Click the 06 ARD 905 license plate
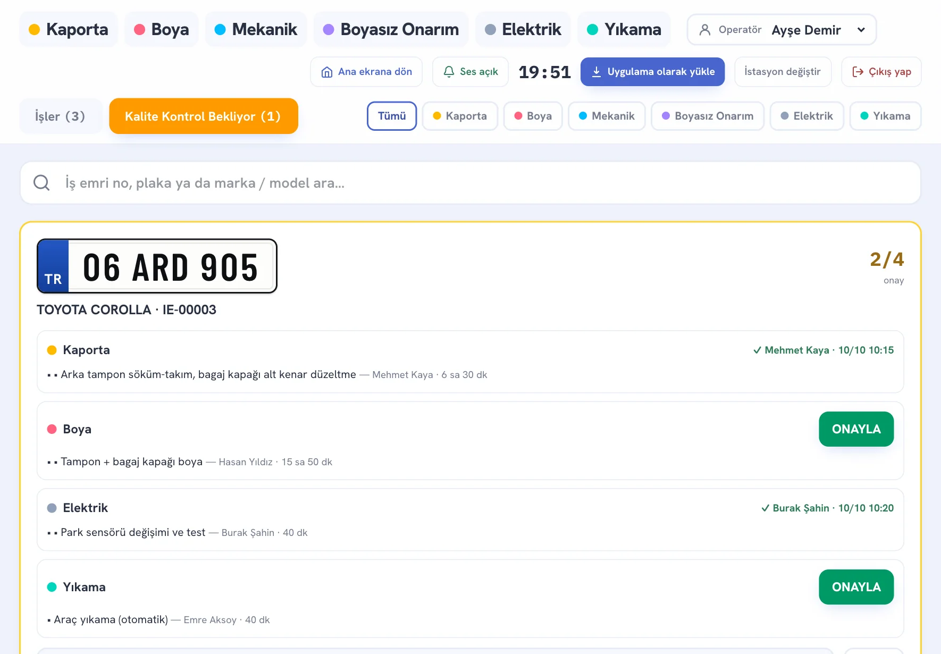This screenshot has height=654, width=941. click(x=157, y=266)
